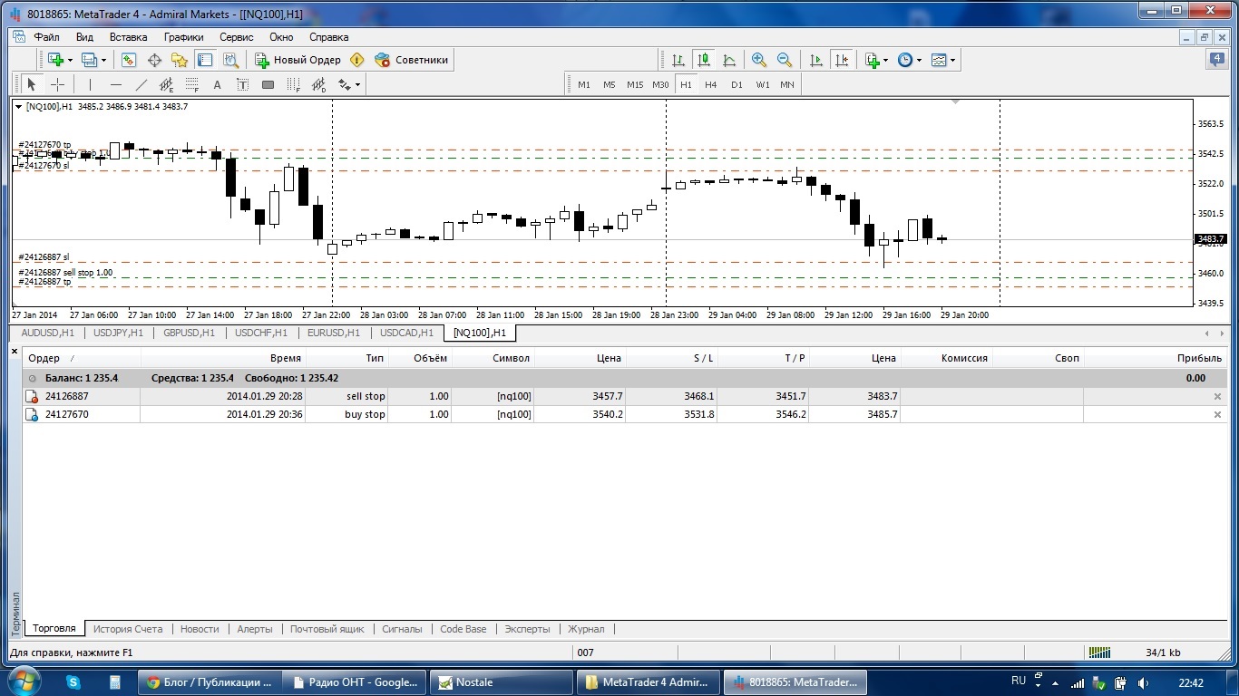Draw a horizontal line tool

[115, 84]
